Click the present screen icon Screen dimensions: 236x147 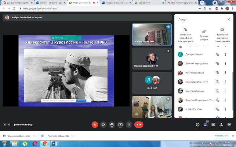tap(120, 124)
